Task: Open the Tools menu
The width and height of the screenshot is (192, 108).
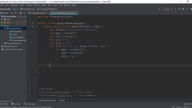Action: click(55, 5)
